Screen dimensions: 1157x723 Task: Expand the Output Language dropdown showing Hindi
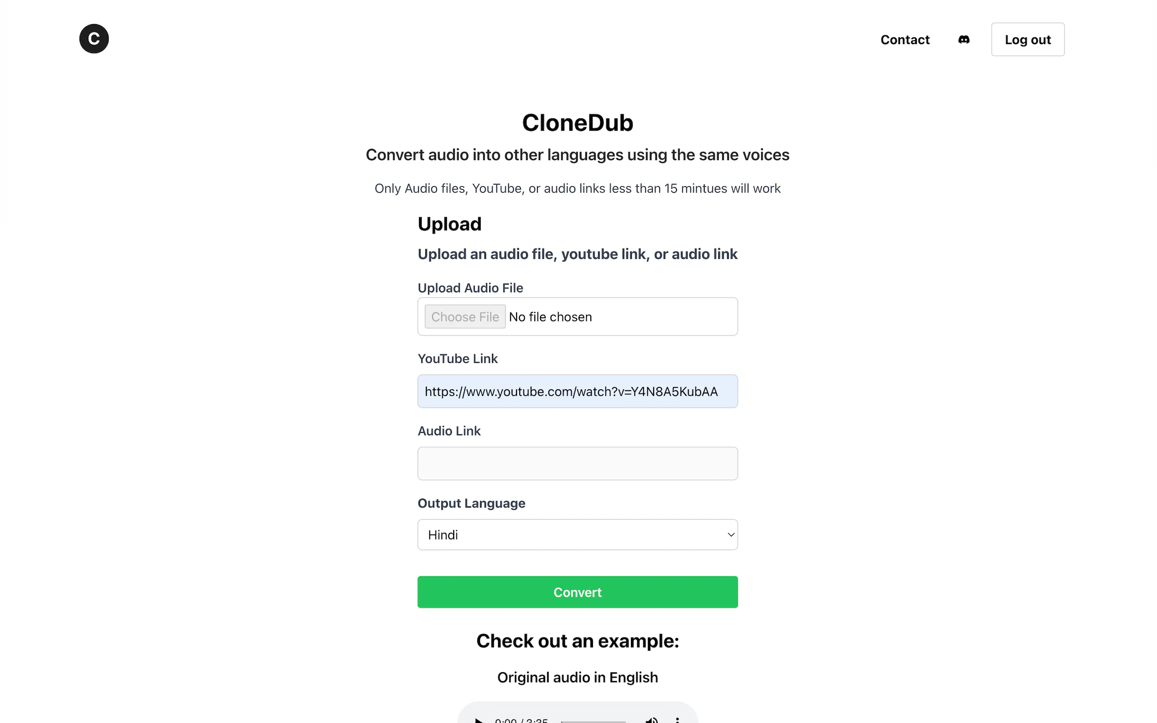(577, 535)
